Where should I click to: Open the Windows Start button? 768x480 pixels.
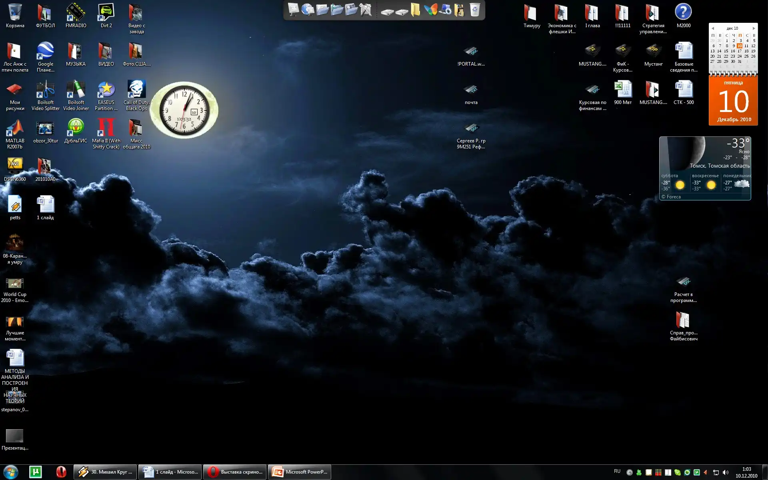point(11,472)
